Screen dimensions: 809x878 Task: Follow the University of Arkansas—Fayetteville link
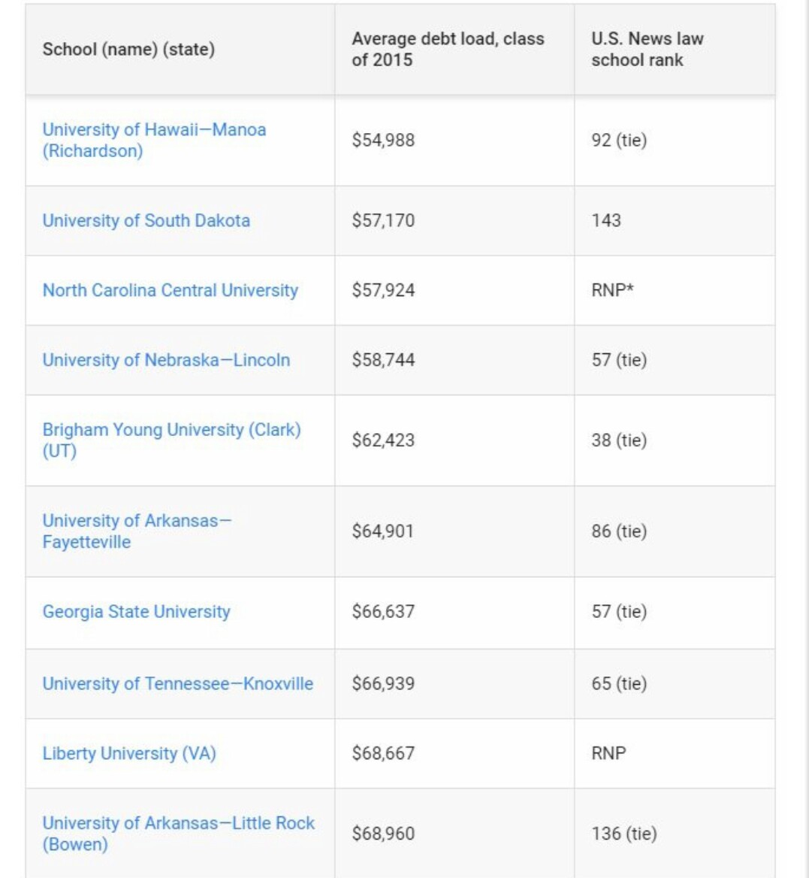[x=137, y=531]
